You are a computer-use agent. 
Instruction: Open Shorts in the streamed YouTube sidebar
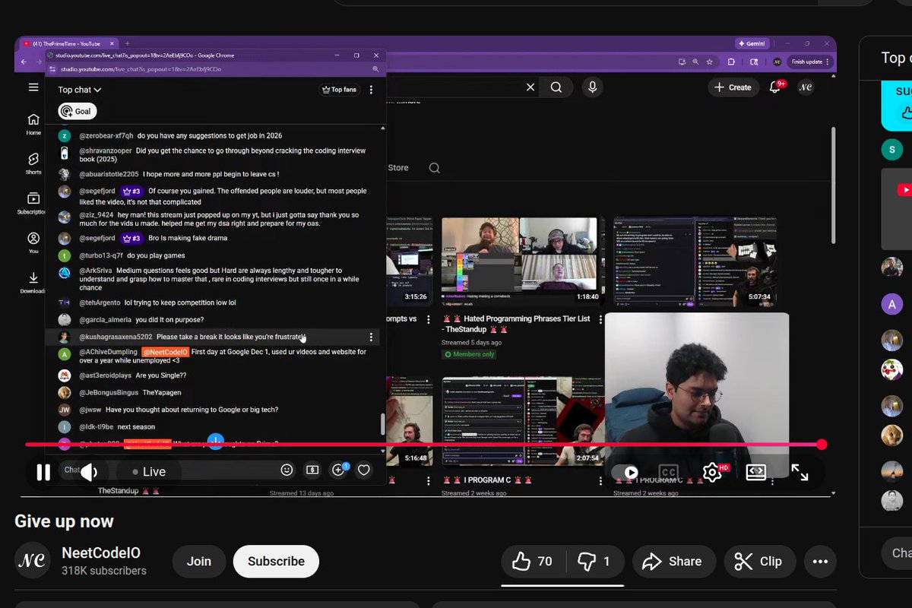coord(33,163)
